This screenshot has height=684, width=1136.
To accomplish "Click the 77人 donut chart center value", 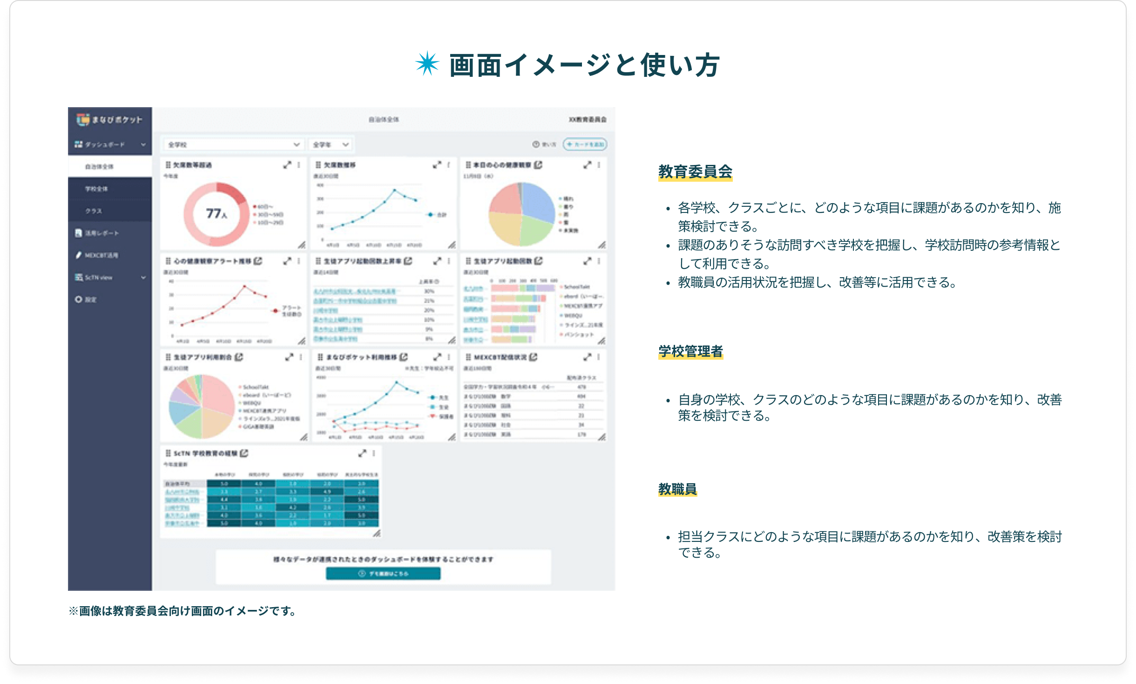I will 216,213.
